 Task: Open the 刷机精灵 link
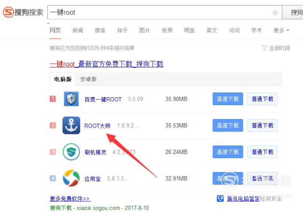click(95, 152)
